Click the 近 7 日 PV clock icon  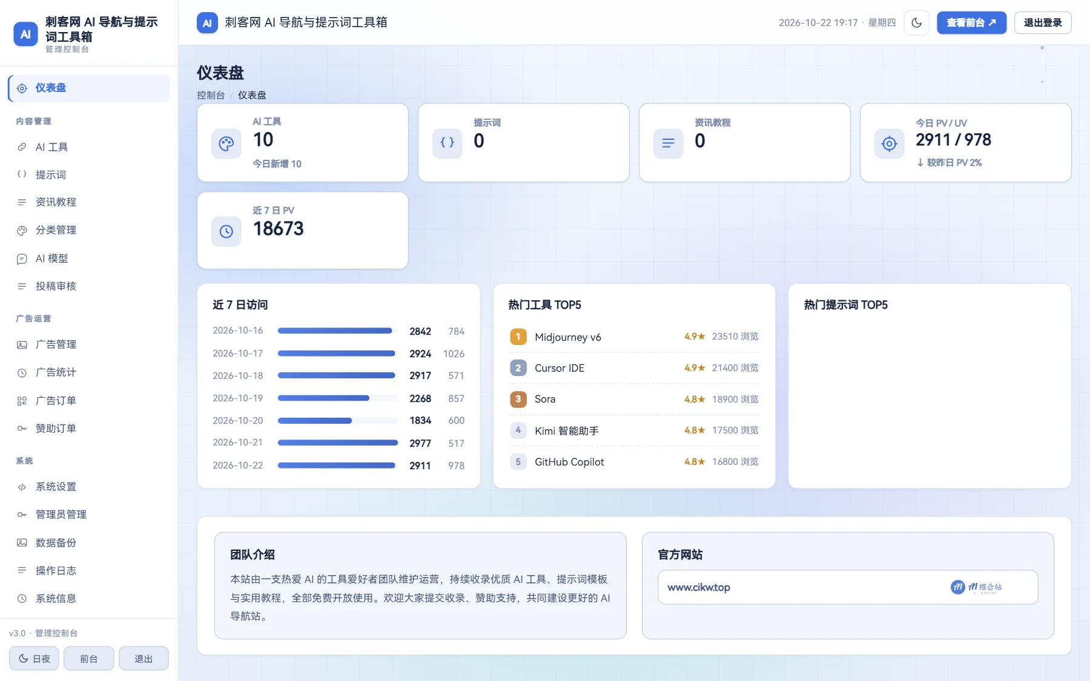(226, 231)
